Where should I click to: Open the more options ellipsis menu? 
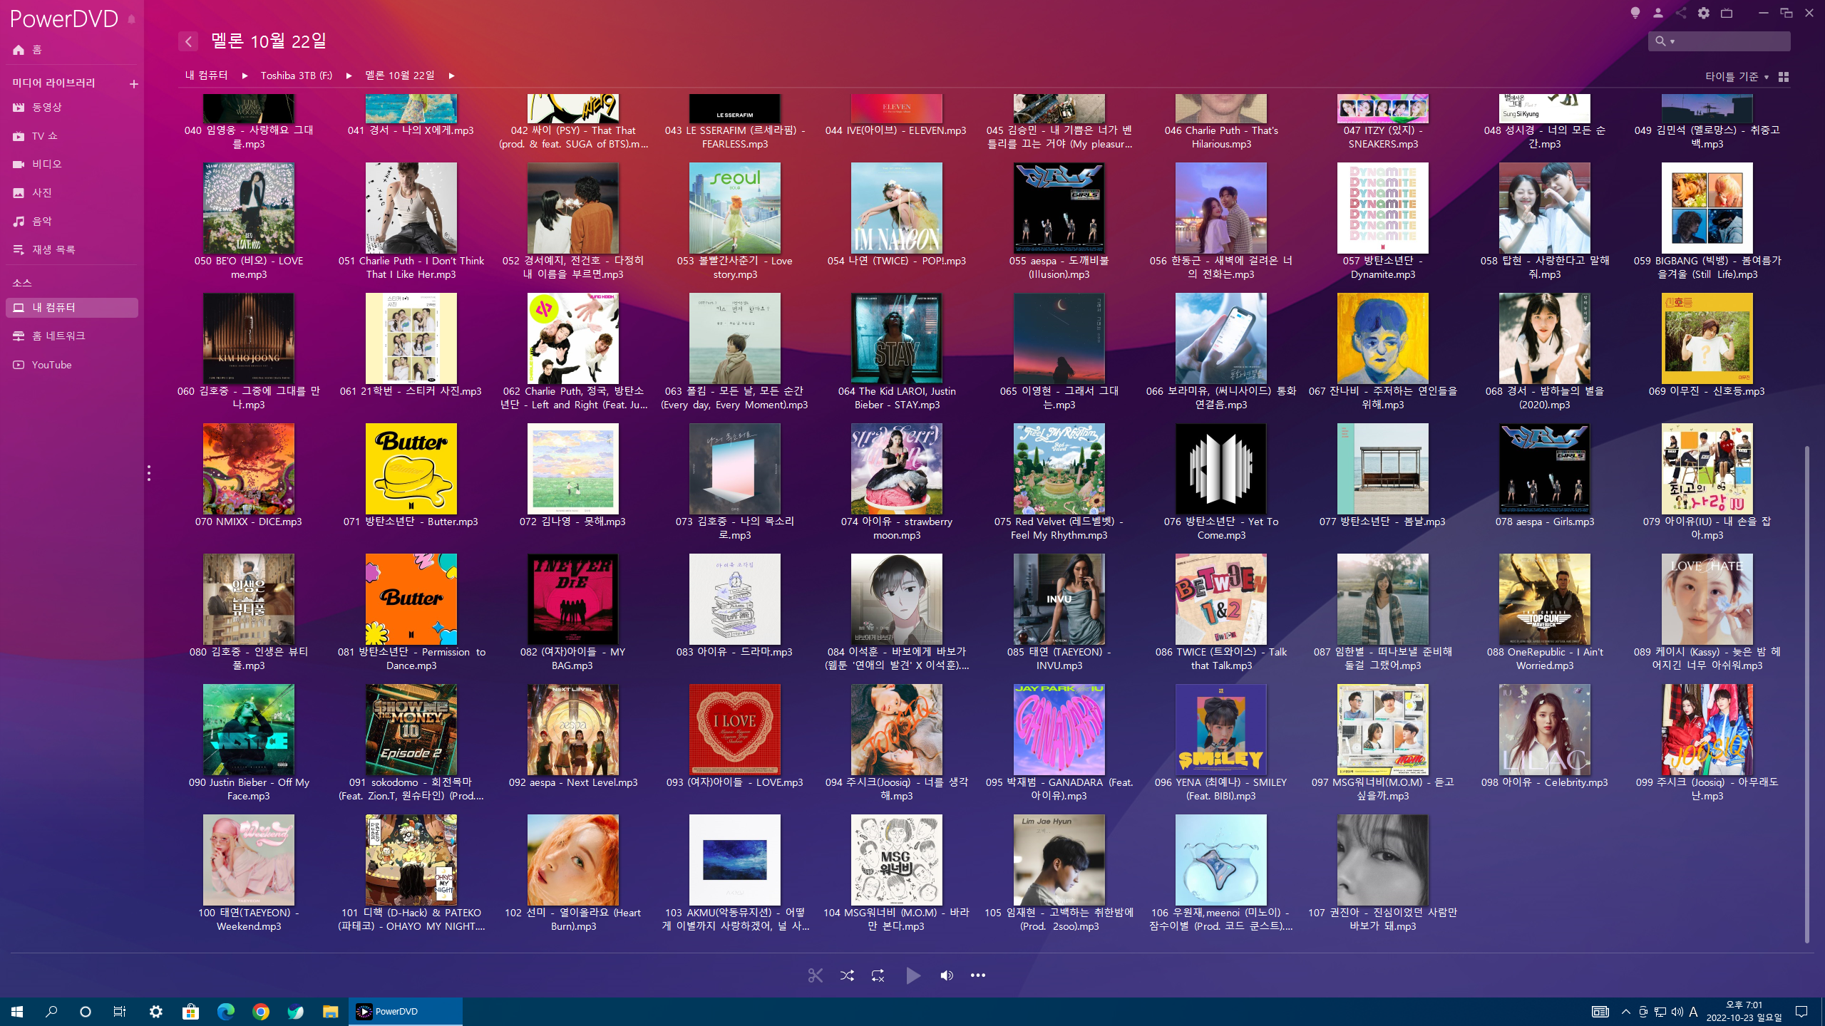tap(977, 975)
